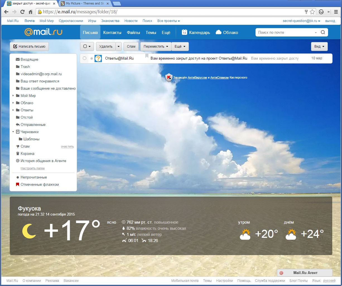Click the выход logout link

pos(330,21)
